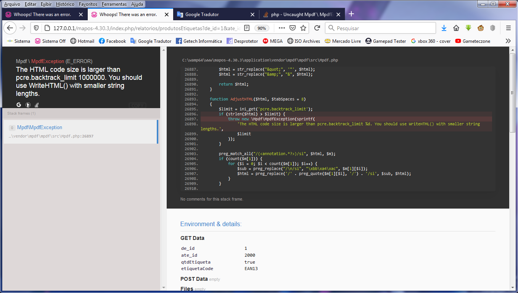Open the Video DownloadHelper extension
The width and height of the screenshot is (518, 293).
pos(468,28)
